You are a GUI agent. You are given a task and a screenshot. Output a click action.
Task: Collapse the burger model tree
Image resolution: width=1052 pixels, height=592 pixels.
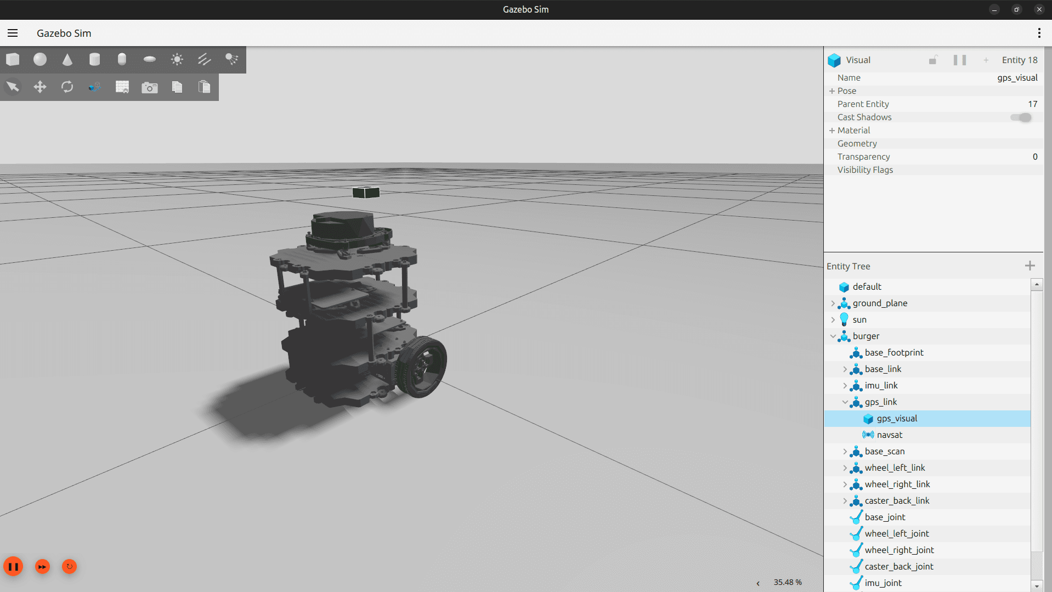833,336
